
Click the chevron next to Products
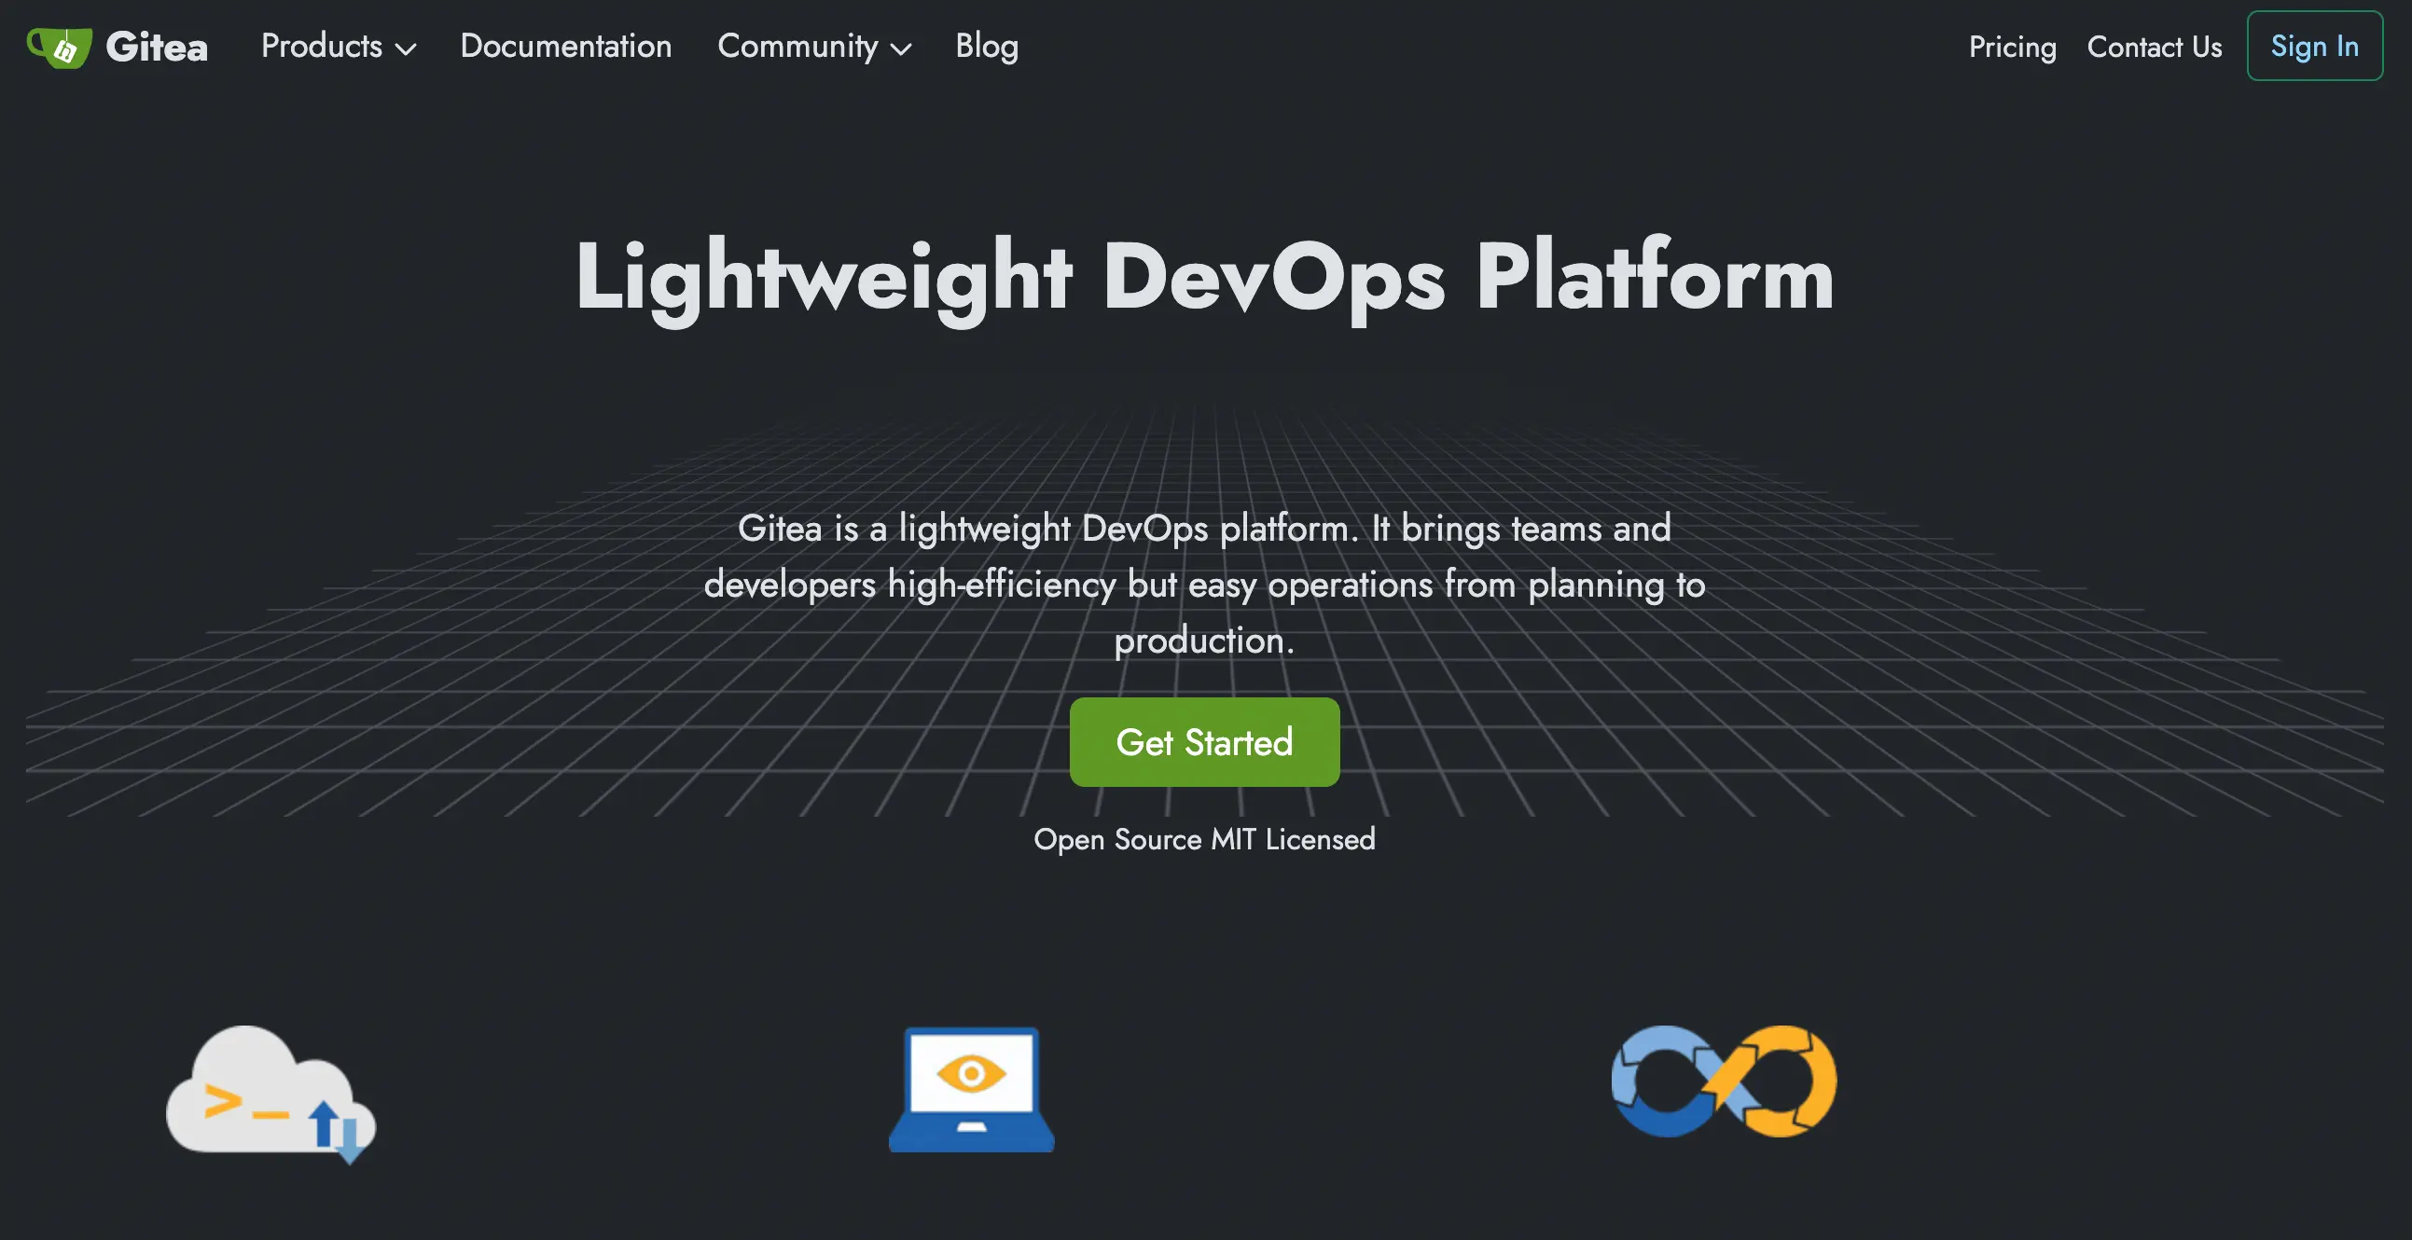point(407,50)
